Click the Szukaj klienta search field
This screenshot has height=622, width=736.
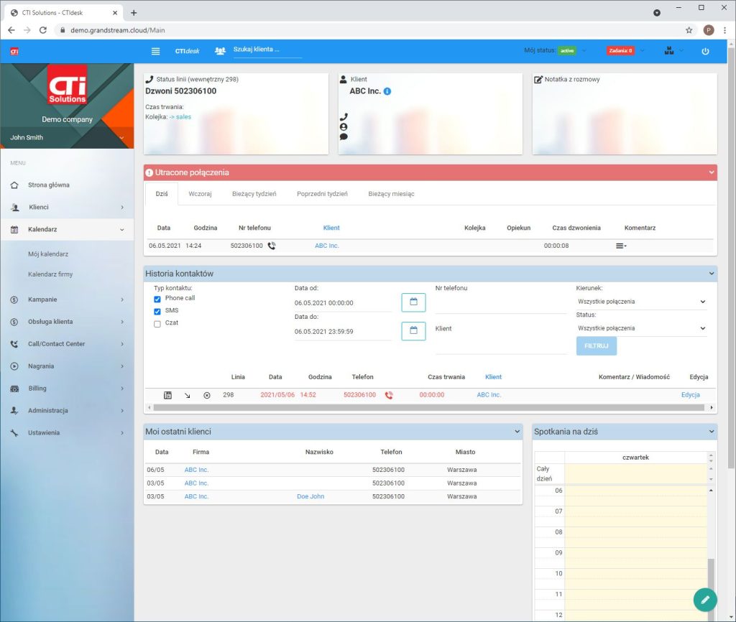click(x=267, y=50)
